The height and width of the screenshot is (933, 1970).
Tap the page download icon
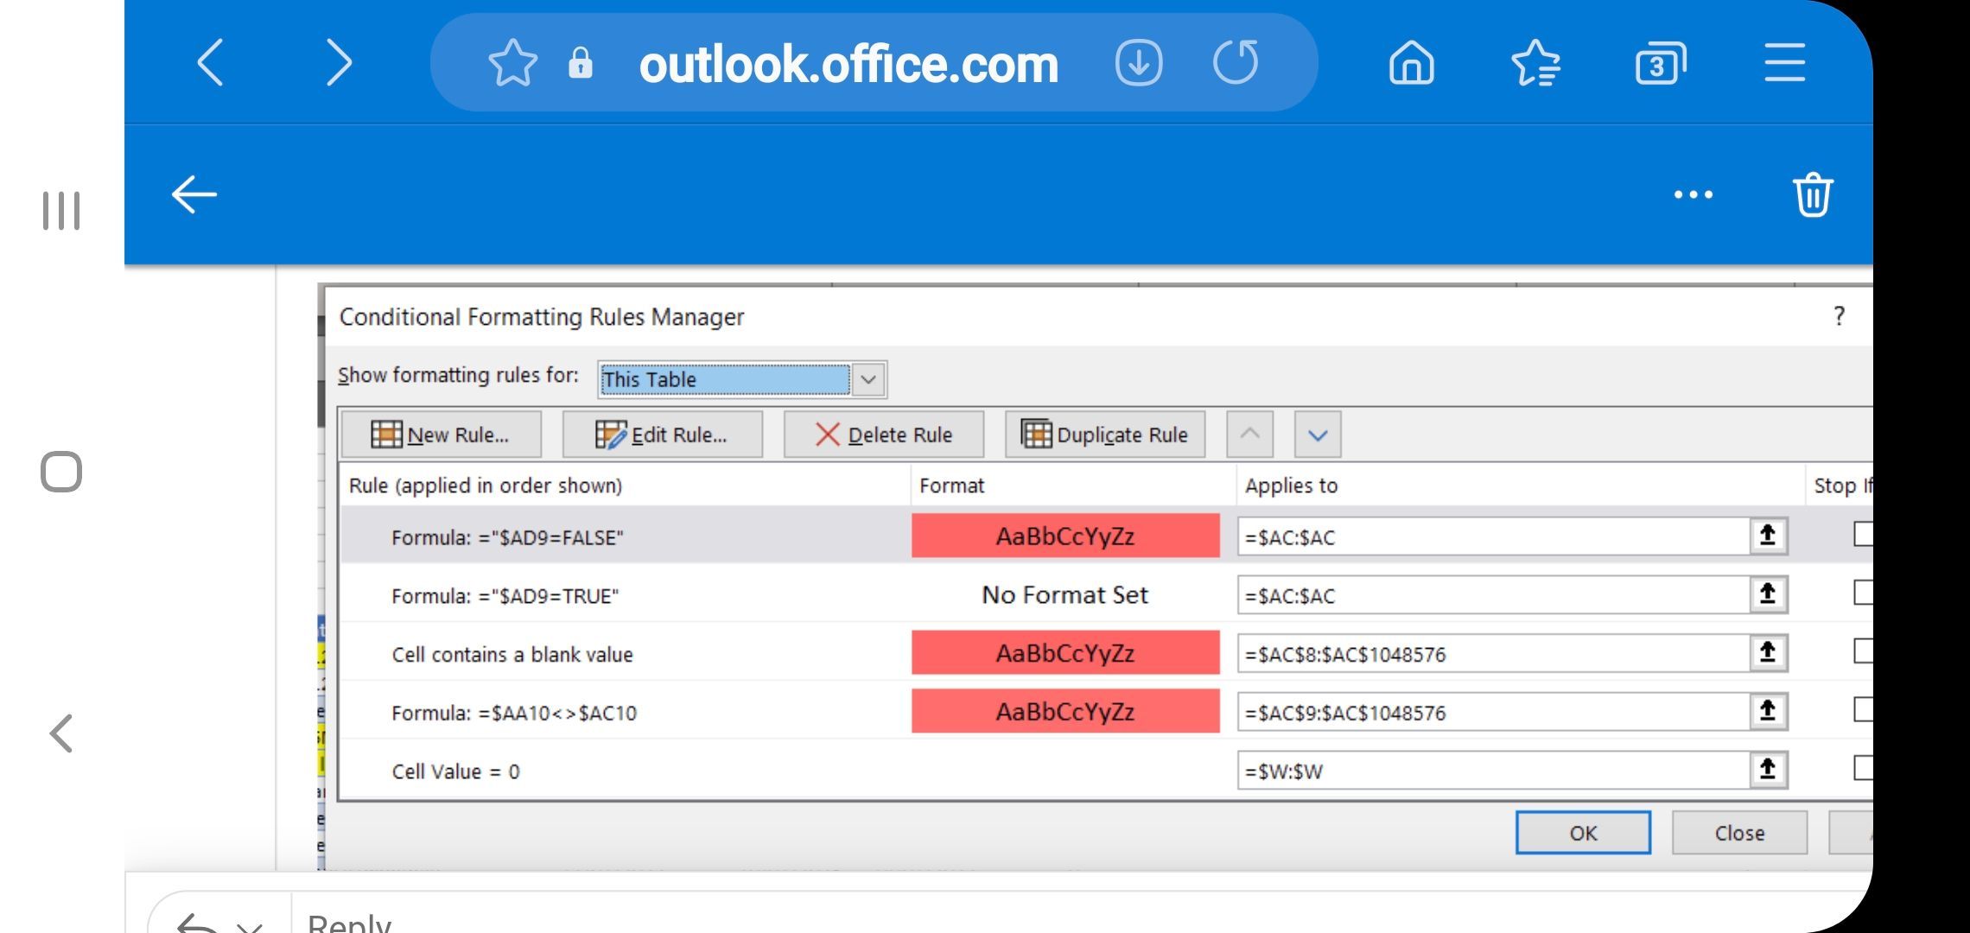[1138, 63]
